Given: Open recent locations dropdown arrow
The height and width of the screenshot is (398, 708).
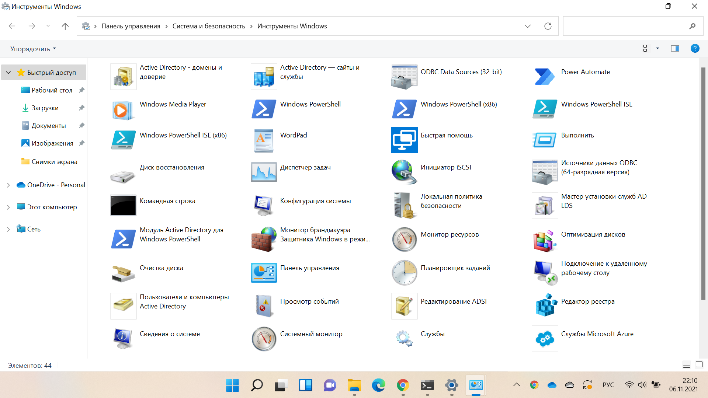Looking at the screenshot, I should tap(48, 26).
